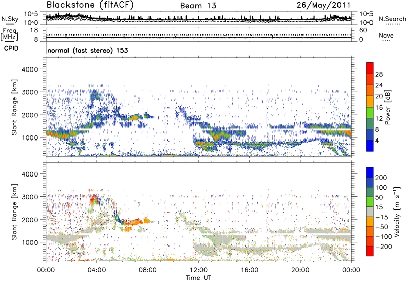The height and width of the screenshot is (281, 406).
Task: Click '1000' tick on power panel axis
Action: tap(29, 137)
